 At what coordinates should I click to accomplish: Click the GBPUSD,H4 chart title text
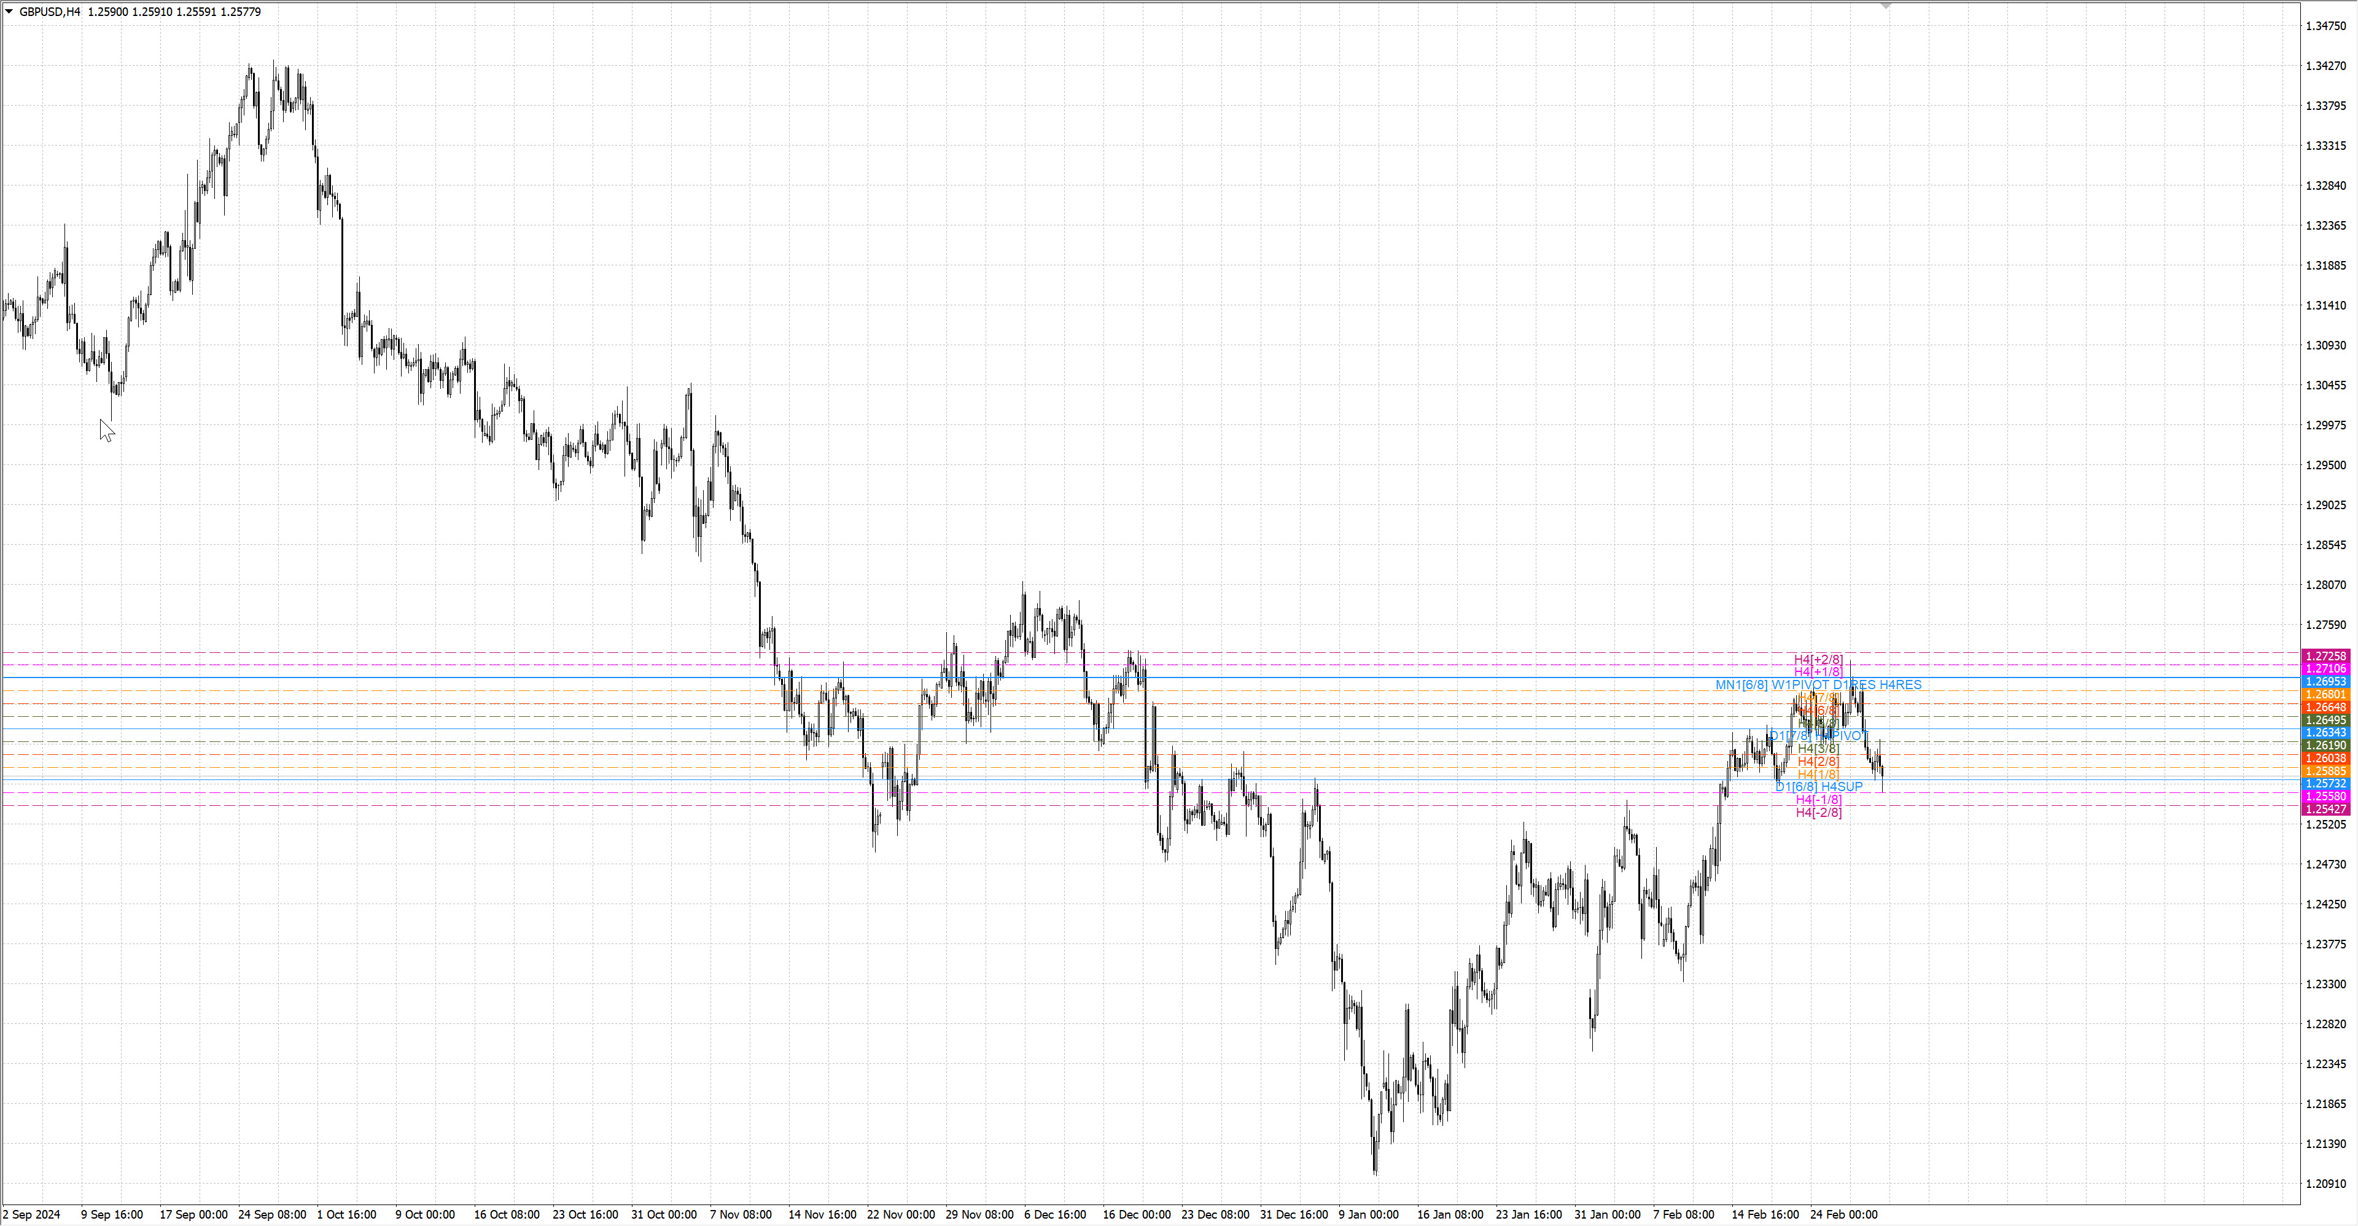49,12
